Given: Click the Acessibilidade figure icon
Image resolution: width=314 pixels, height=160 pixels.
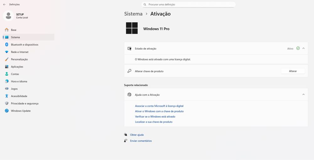Looking at the screenshot, I should (x=7, y=96).
